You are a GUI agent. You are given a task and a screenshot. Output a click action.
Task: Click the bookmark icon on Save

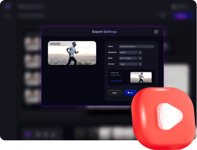pos(128,93)
